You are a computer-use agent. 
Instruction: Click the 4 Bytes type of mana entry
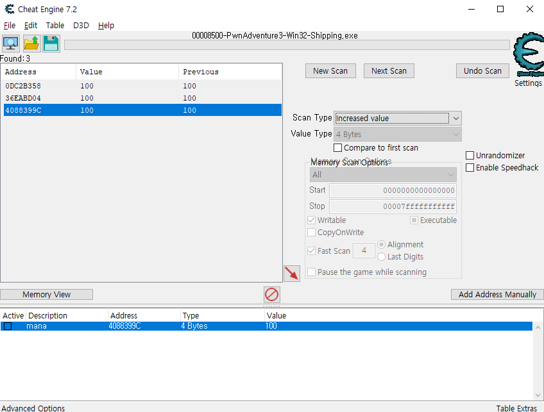click(194, 326)
